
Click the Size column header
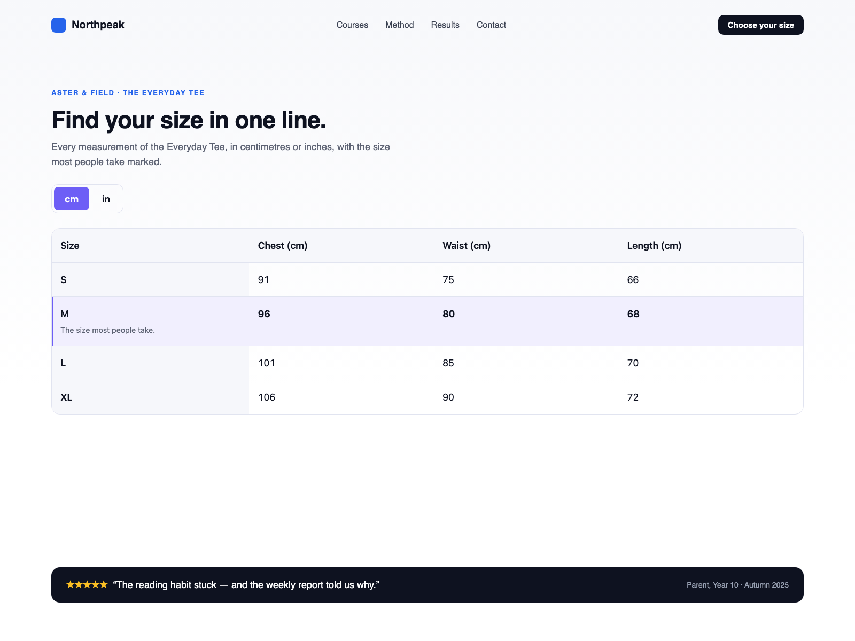[70, 246]
